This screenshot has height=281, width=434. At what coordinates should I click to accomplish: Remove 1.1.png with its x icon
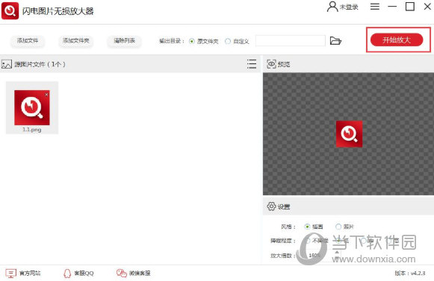[x=46, y=95]
